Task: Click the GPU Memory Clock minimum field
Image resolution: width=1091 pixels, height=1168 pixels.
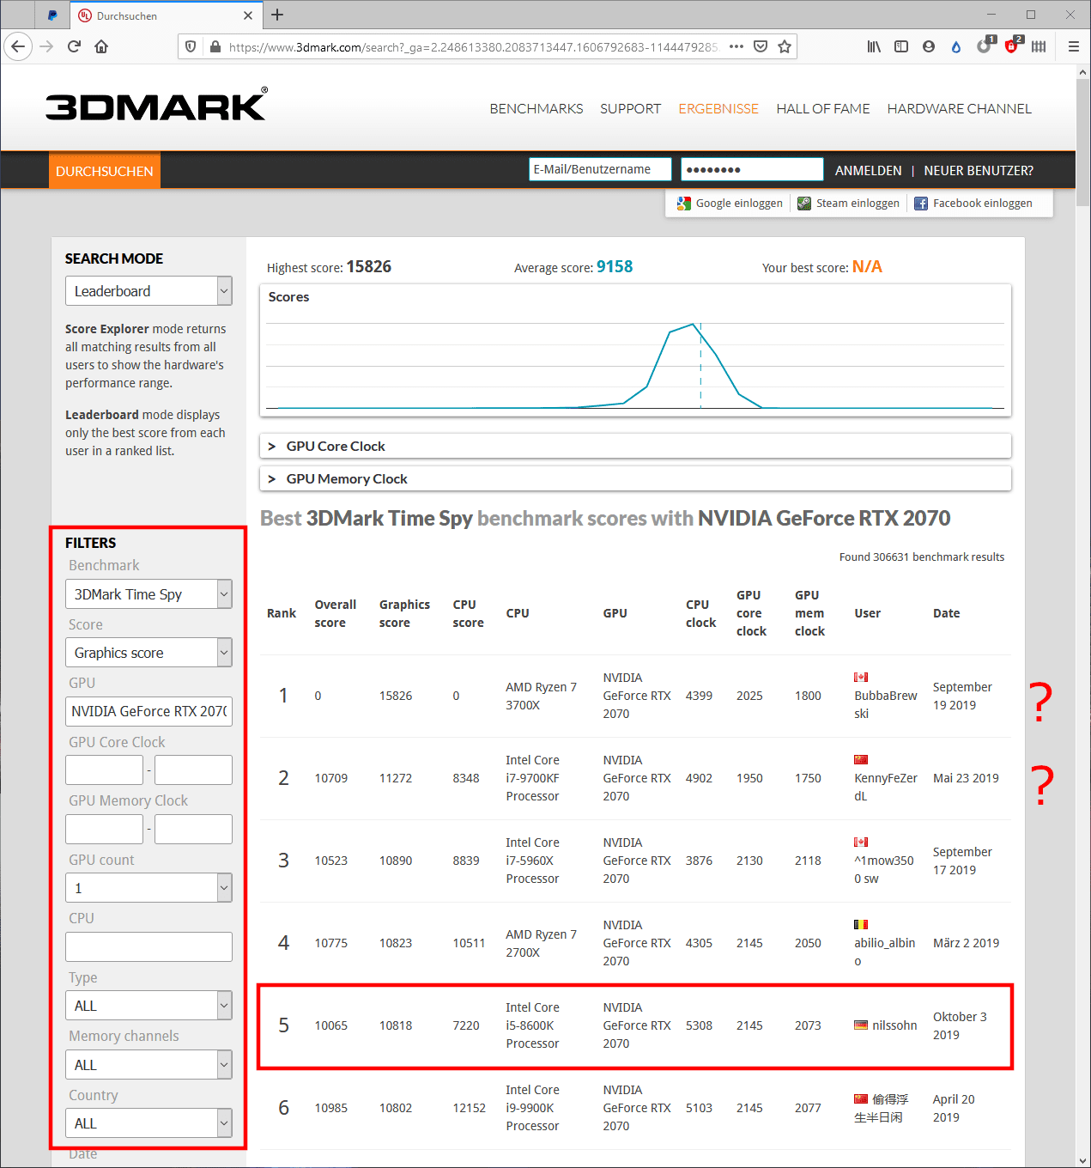Action: pos(104,829)
